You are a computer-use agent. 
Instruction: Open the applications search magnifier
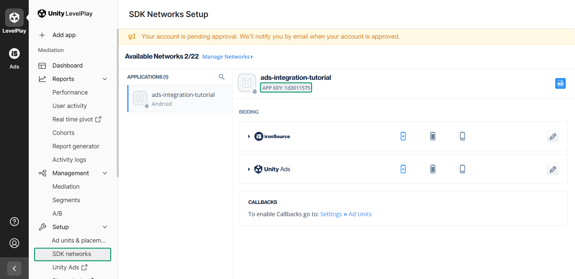(221, 77)
